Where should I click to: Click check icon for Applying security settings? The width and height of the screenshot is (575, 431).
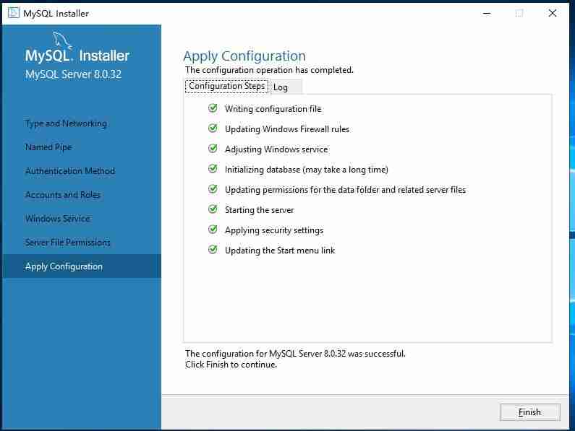(x=213, y=230)
